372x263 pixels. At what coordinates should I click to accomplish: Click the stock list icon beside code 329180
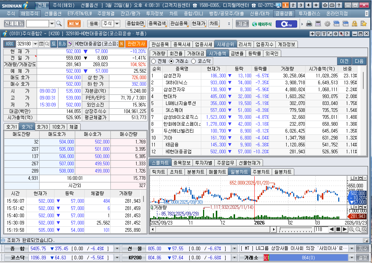coord(41,44)
